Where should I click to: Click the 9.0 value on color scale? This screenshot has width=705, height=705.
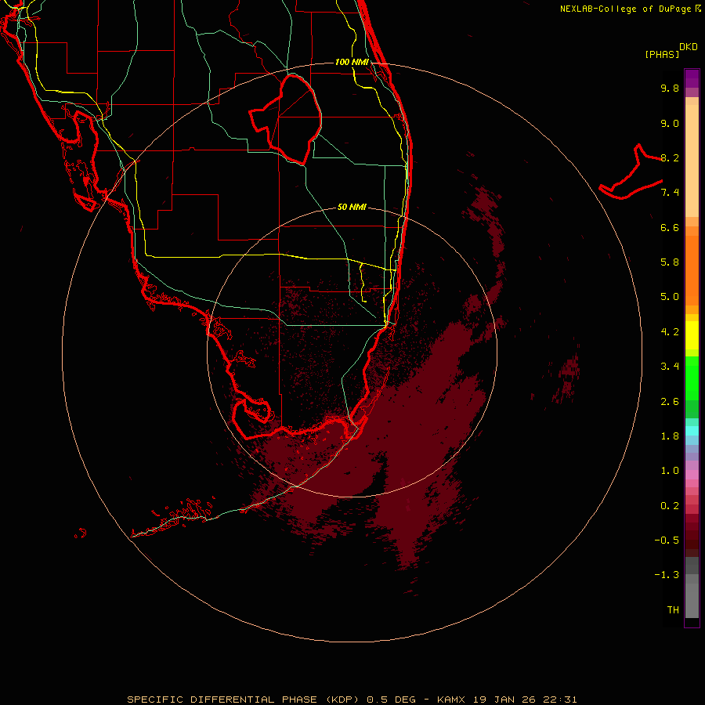coord(670,123)
